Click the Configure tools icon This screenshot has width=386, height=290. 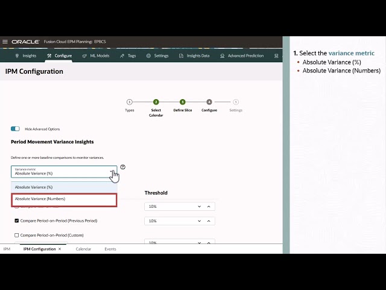point(49,56)
